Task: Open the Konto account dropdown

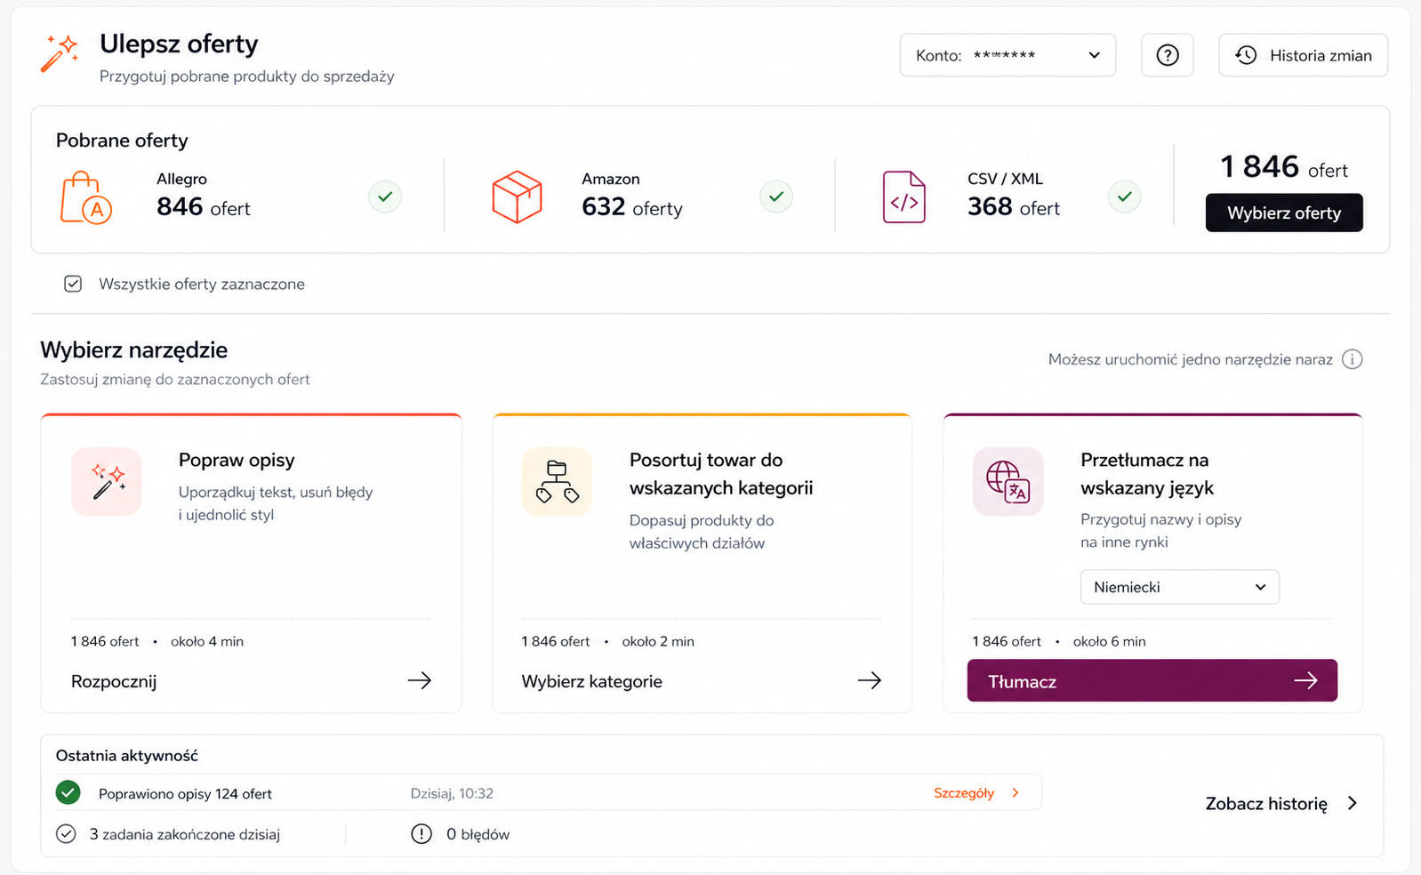Action: click(x=1008, y=55)
